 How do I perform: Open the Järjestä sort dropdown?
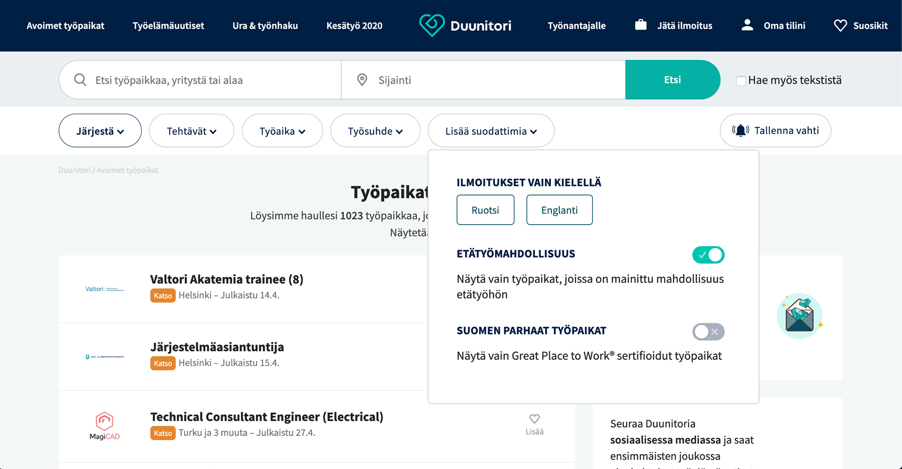pyautogui.click(x=100, y=131)
